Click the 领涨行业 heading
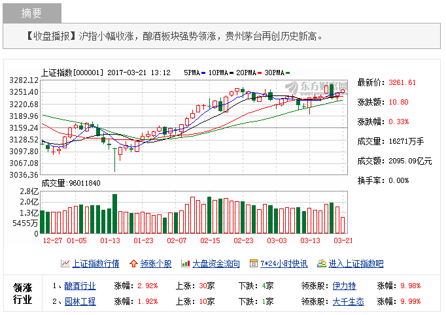The image size is (446, 315). point(22,293)
